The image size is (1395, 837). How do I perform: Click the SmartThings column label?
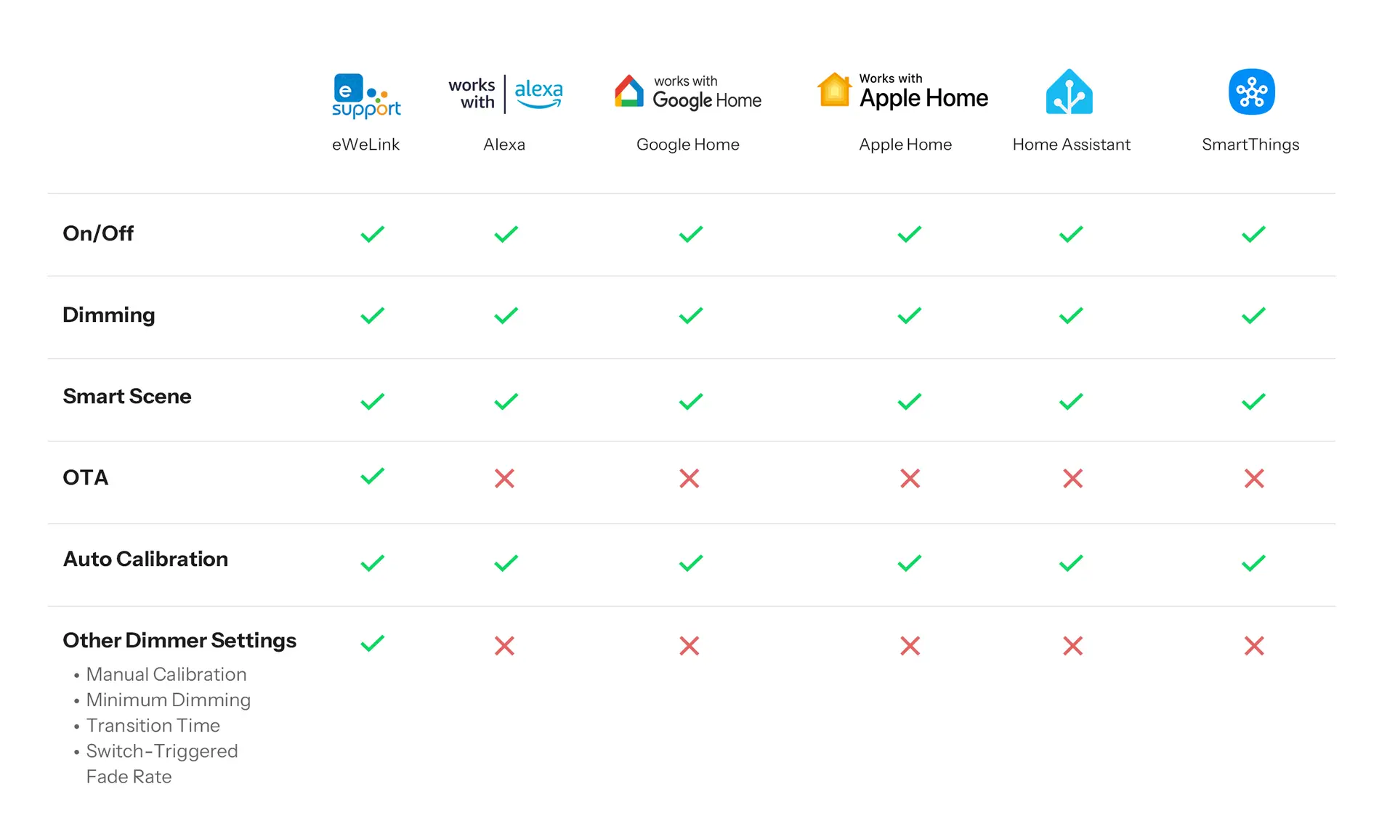point(1250,145)
